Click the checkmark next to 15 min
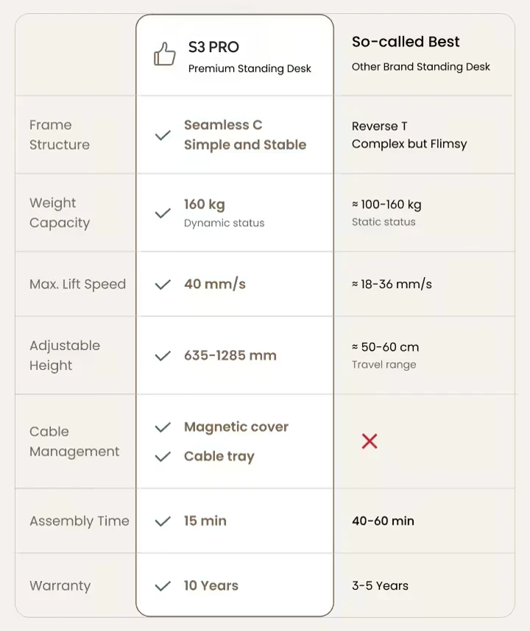This screenshot has height=631, width=530. [x=163, y=521]
